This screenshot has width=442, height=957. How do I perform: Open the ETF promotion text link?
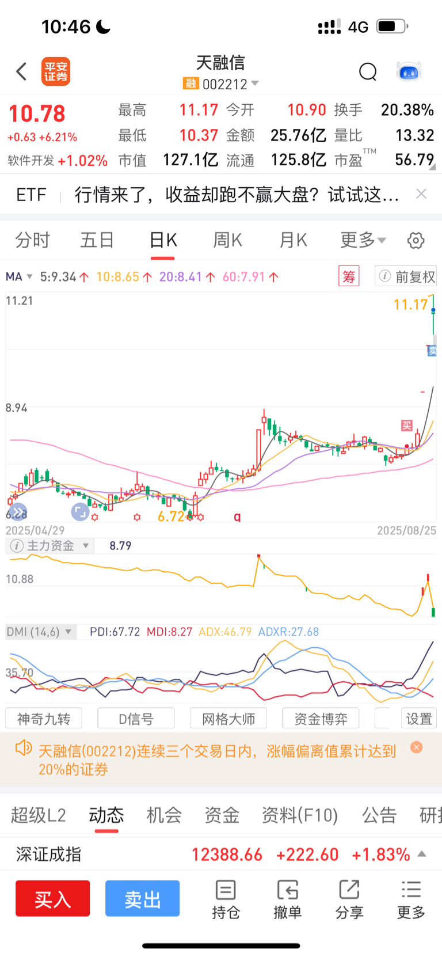[237, 195]
